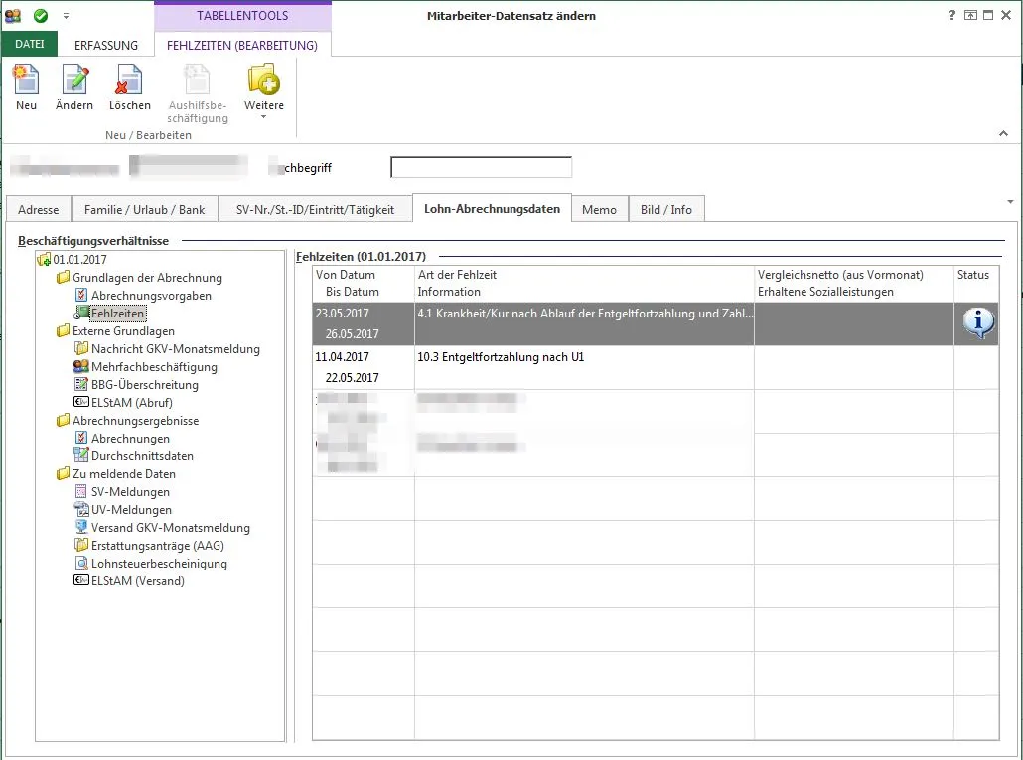Image resolution: width=1023 pixels, height=760 pixels.
Task: Open Mehrfachbeschäftigung tree entry
Action: pyautogui.click(x=154, y=367)
